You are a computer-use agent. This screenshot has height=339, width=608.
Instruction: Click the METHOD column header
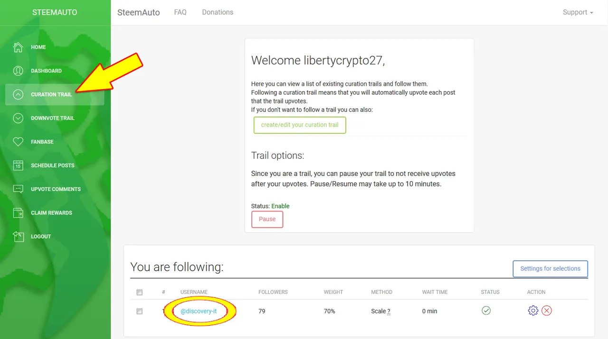pos(382,292)
